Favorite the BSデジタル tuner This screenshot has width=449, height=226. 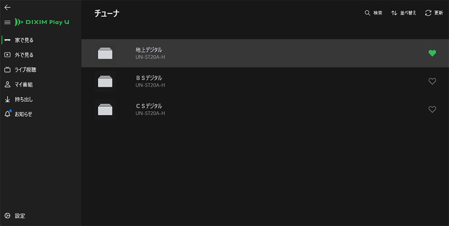tap(432, 81)
